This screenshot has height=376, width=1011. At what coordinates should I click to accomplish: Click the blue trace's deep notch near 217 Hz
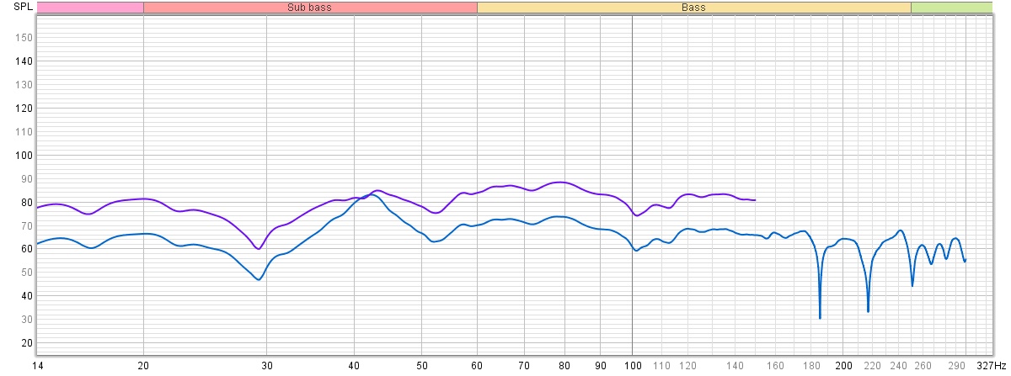coord(868,310)
